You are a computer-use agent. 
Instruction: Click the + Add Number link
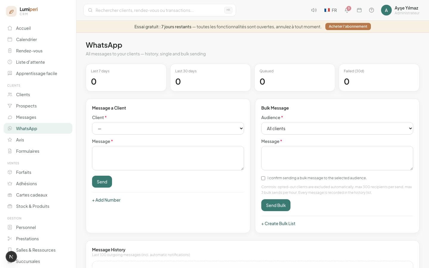pos(106,200)
